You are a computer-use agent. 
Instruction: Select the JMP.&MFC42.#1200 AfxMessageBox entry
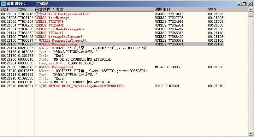[82, 86]
